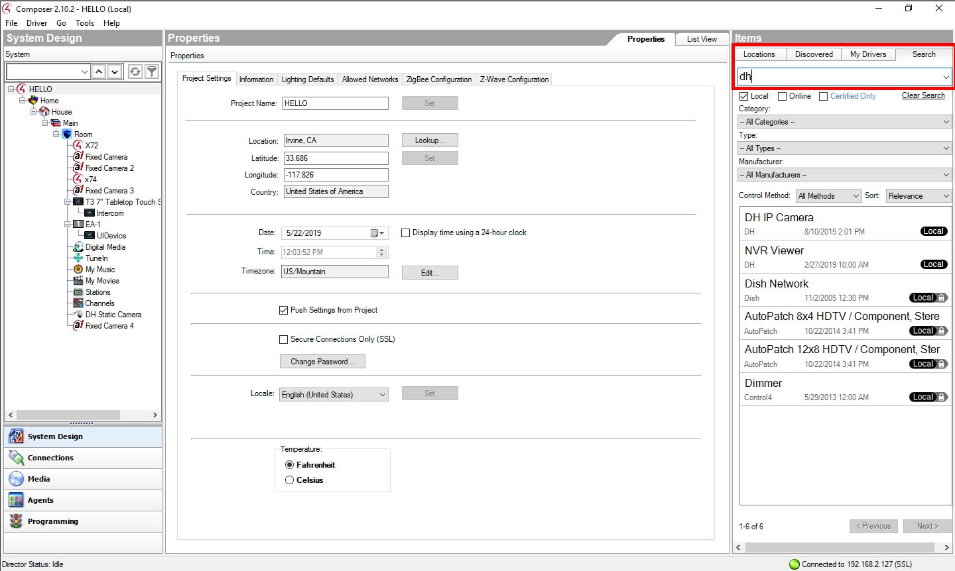The width and height of the screenshot is (955, 571).
Task: Open the Programming view icon
Action: click(x=16, y=521)
